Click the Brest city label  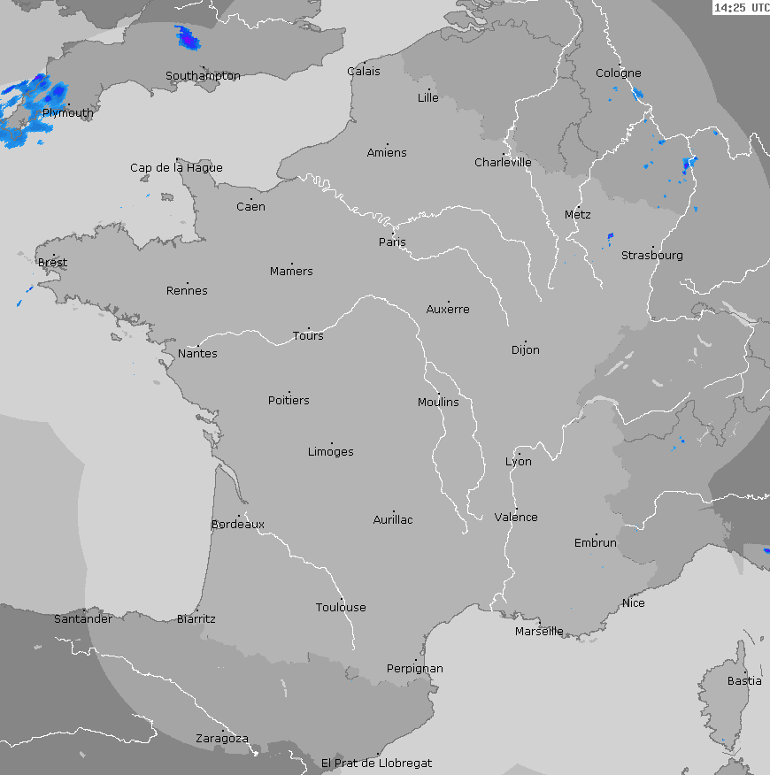pyautogui.click(x=52, y=263)
